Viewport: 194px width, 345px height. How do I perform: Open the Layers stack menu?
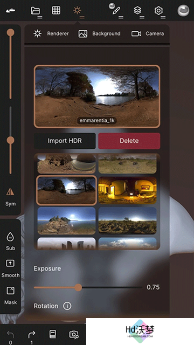click(137, 10)
